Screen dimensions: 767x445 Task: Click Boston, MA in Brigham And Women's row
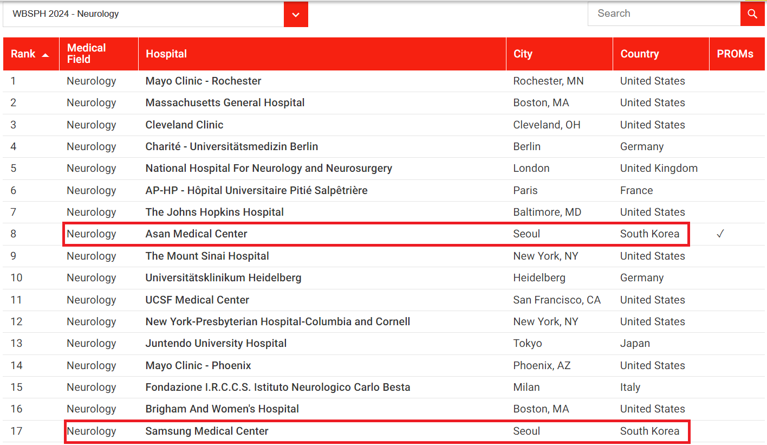point(541,409)
